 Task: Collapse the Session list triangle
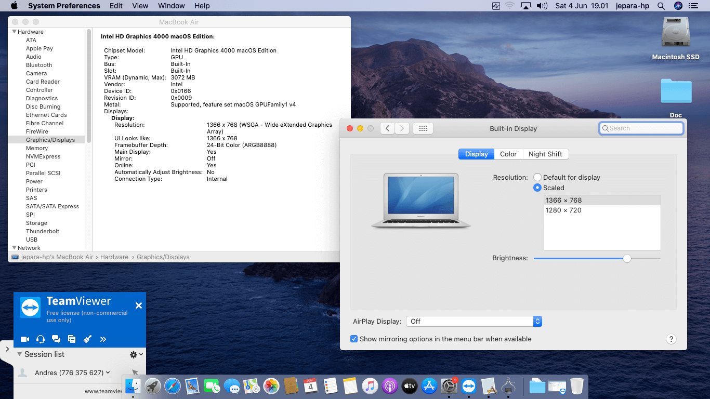pyautogui.click(x=19, y=354)
